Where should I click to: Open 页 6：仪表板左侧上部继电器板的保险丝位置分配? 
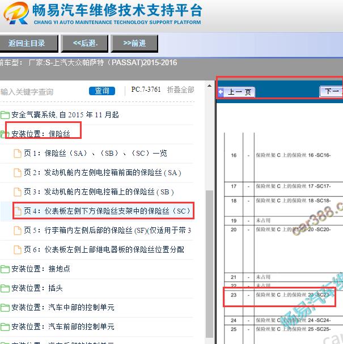(104, 250)
